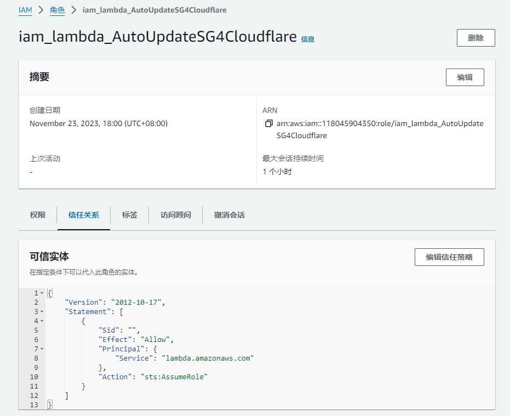Select the 信任关系 tab
The image size is (510, 416).
point(84,215)
